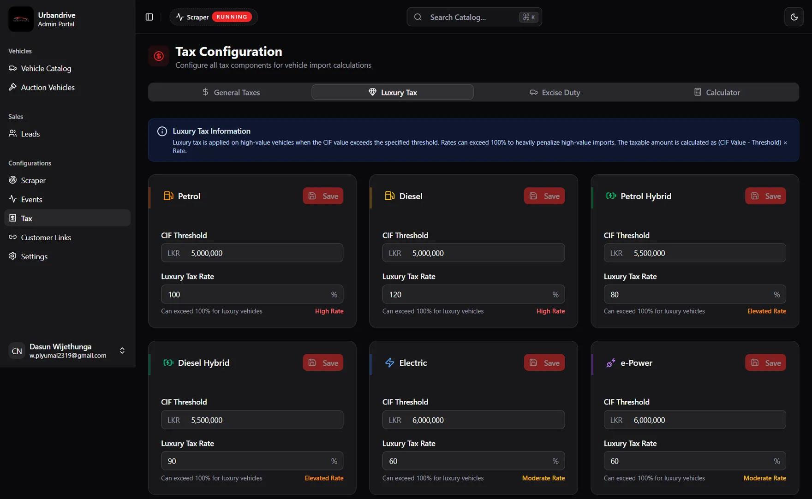812x499 pixels.
Task: Click the Diesel Hybrid battery icon
Action: point(168,363)
